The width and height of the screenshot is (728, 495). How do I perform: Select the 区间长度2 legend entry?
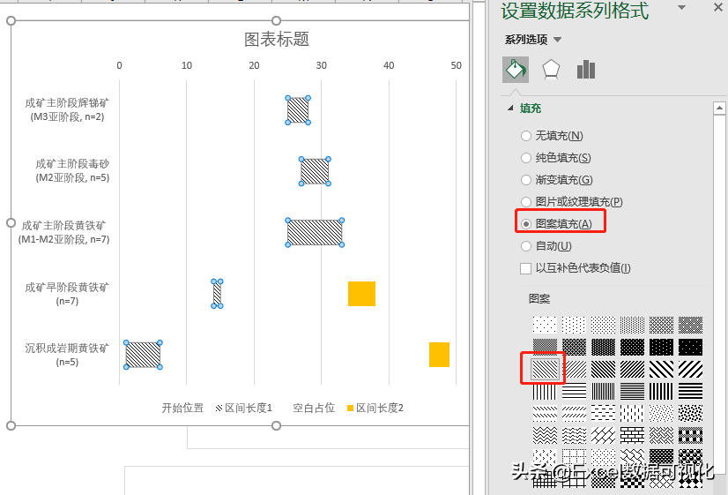click(x=375, y=408)
